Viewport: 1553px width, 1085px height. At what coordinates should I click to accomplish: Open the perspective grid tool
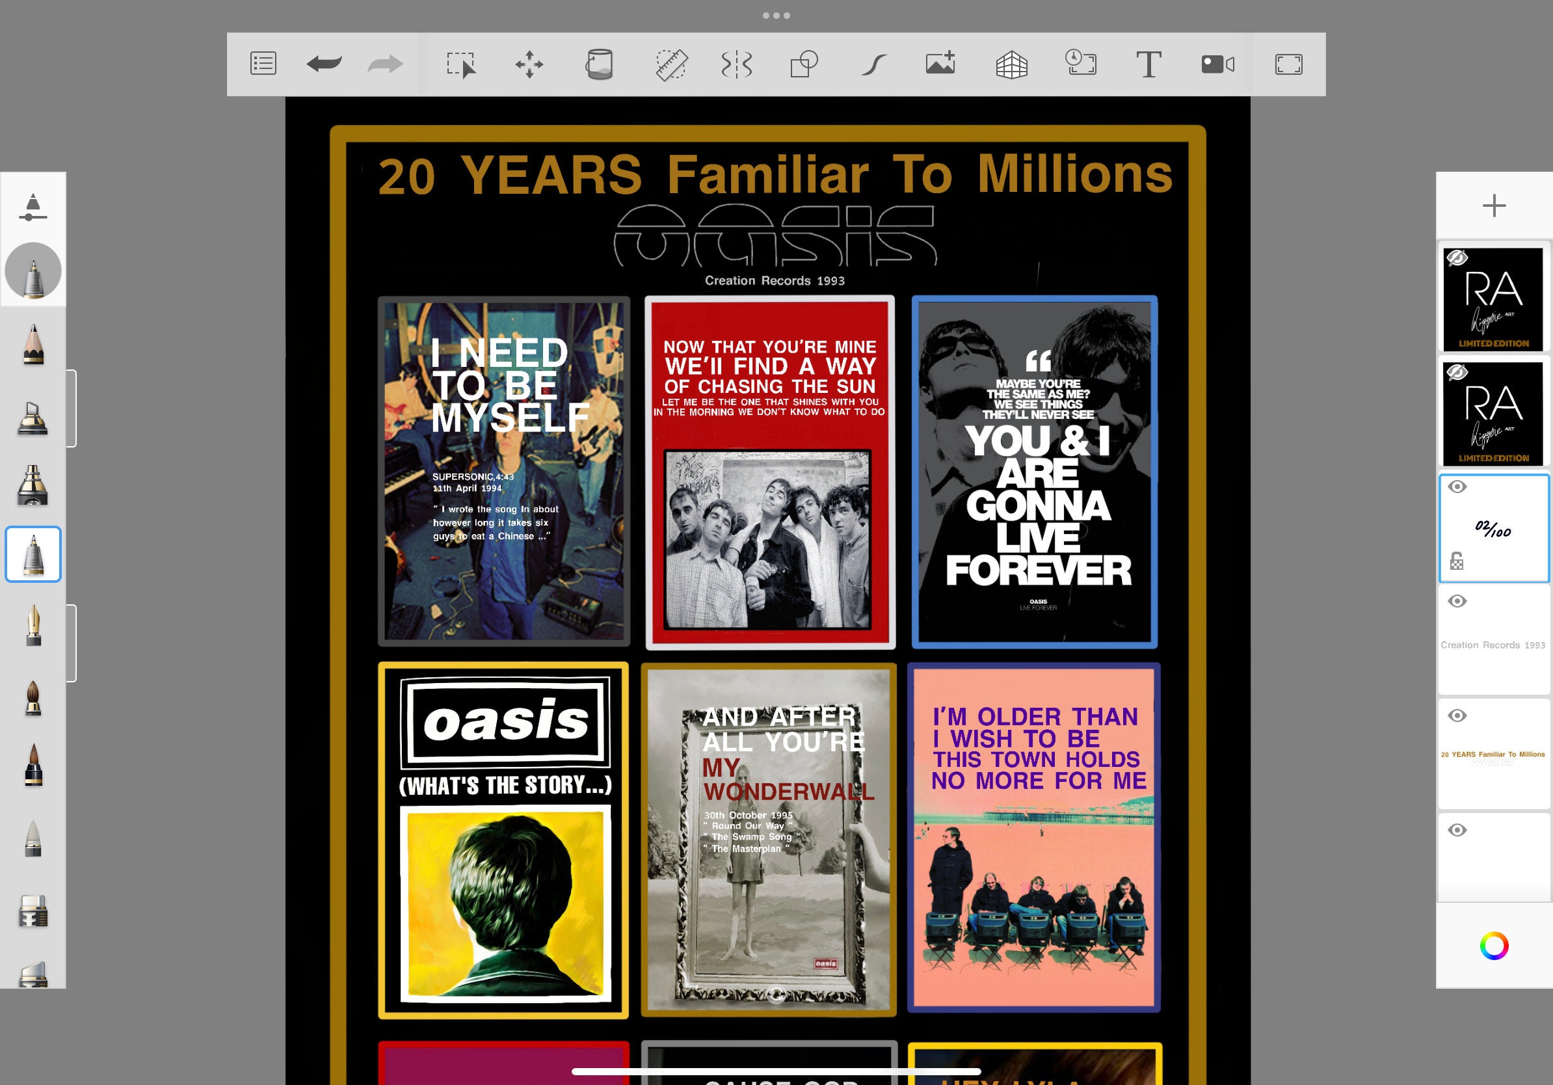coord(1011,64)
